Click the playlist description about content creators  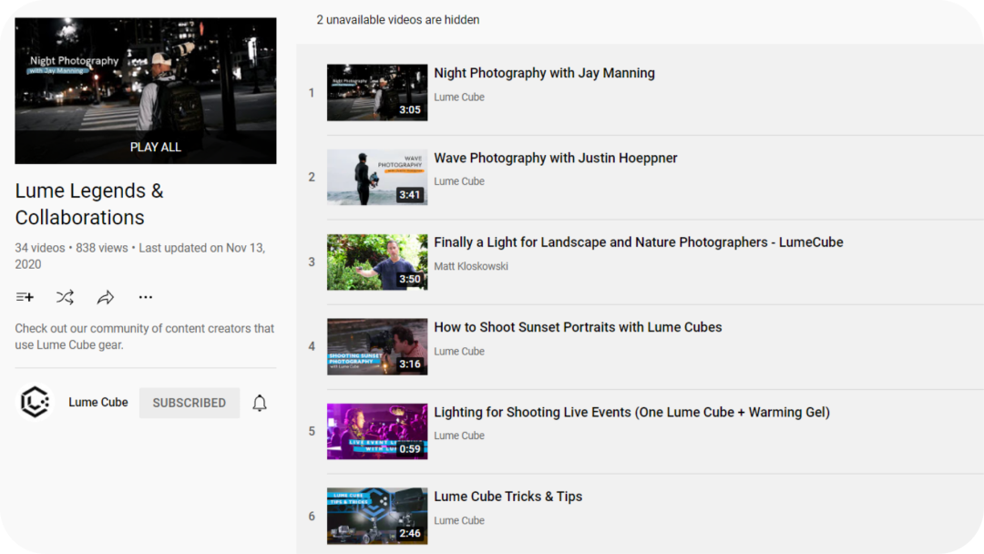144,337
